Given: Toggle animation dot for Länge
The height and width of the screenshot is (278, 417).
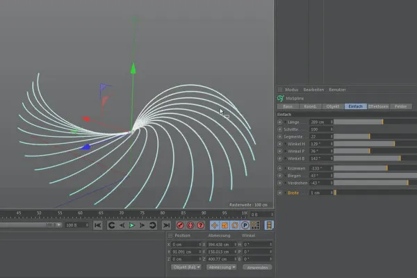Looking at the screenshot, I should [279, 122].
